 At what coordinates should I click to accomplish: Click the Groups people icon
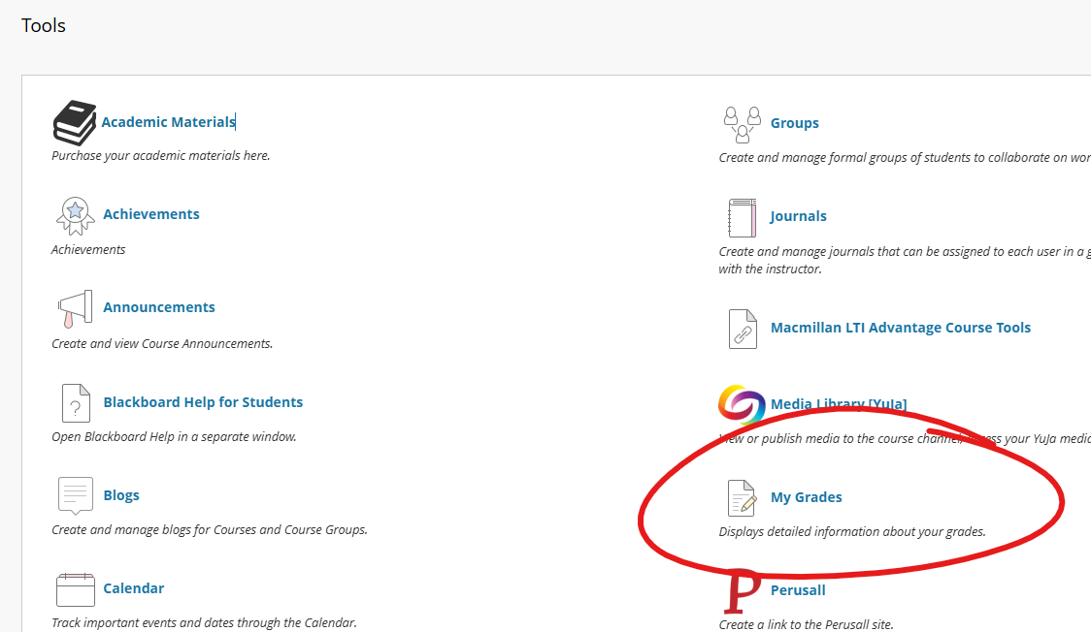[x=743, y=124]
